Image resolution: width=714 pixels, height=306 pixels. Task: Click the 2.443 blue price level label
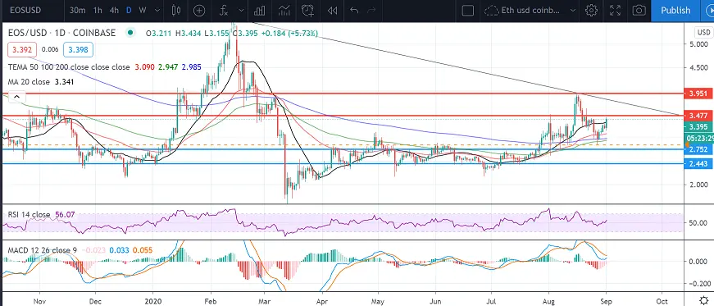698,164
